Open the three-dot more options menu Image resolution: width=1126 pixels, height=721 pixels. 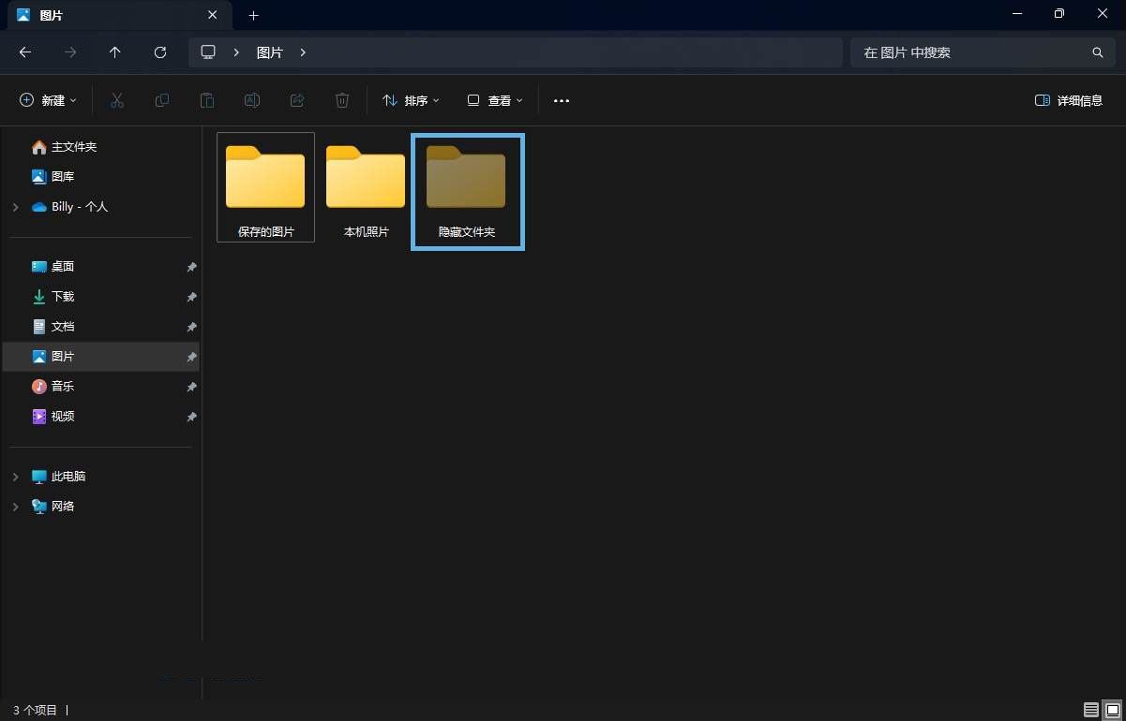pos(562,100)
